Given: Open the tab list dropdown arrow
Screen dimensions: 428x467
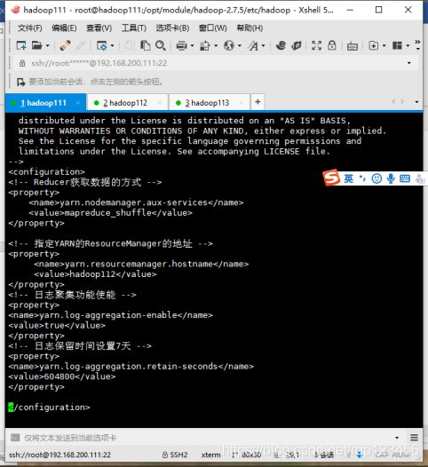Looking at the screenshot, I should pos(416,102).
